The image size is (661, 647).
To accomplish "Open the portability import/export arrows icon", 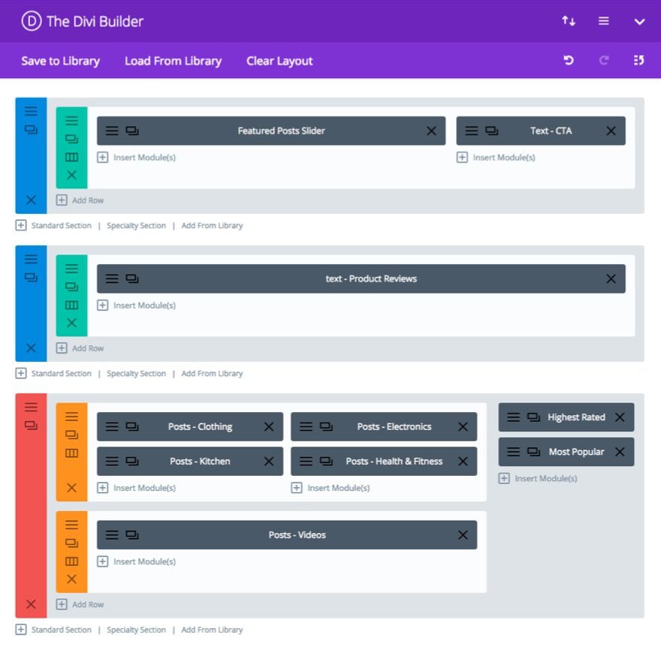I will pos(569,20).
